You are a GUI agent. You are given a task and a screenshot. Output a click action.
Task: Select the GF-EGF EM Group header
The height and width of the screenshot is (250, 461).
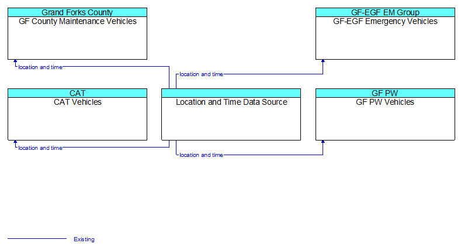point(385,12)
